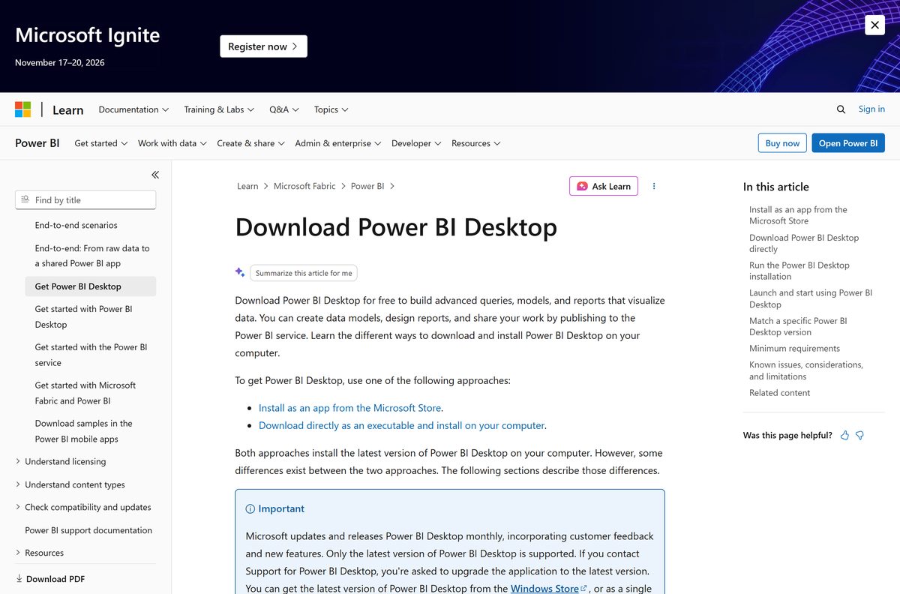Click the Register now button
This screenshot has height=594, width=900.
pos(263,46)
